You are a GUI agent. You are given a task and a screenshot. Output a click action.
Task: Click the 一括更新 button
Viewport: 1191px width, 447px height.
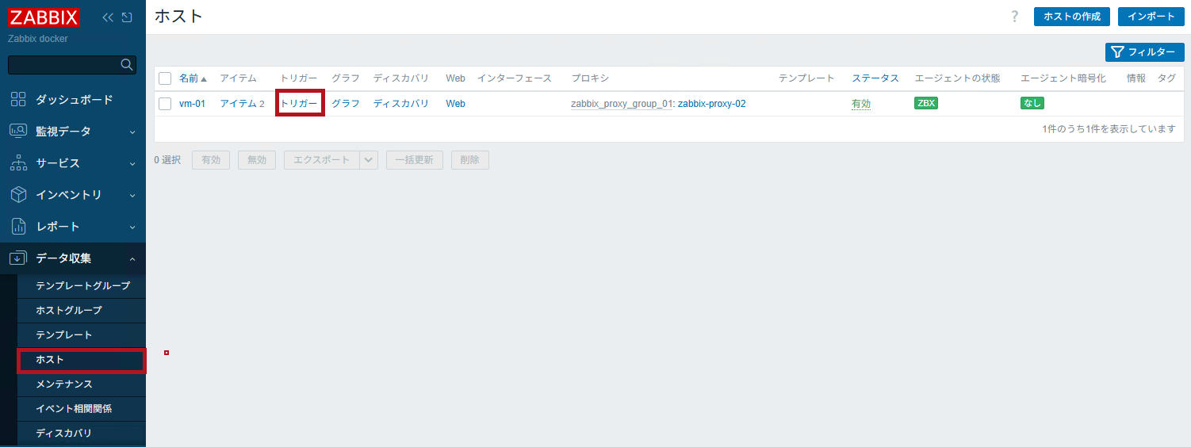415,159
